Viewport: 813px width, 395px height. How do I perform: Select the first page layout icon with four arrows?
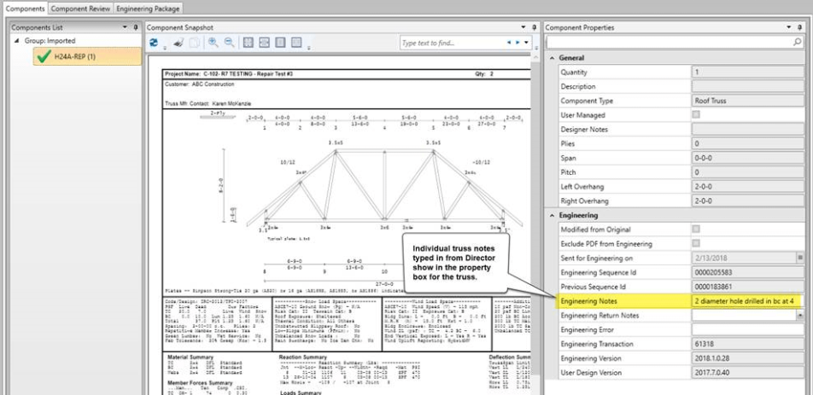[249, 43]
